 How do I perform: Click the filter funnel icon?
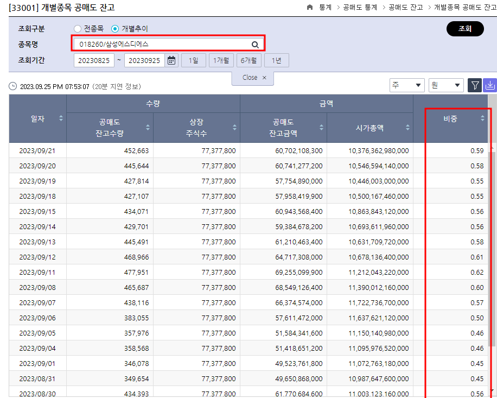(x=475, y=85)
